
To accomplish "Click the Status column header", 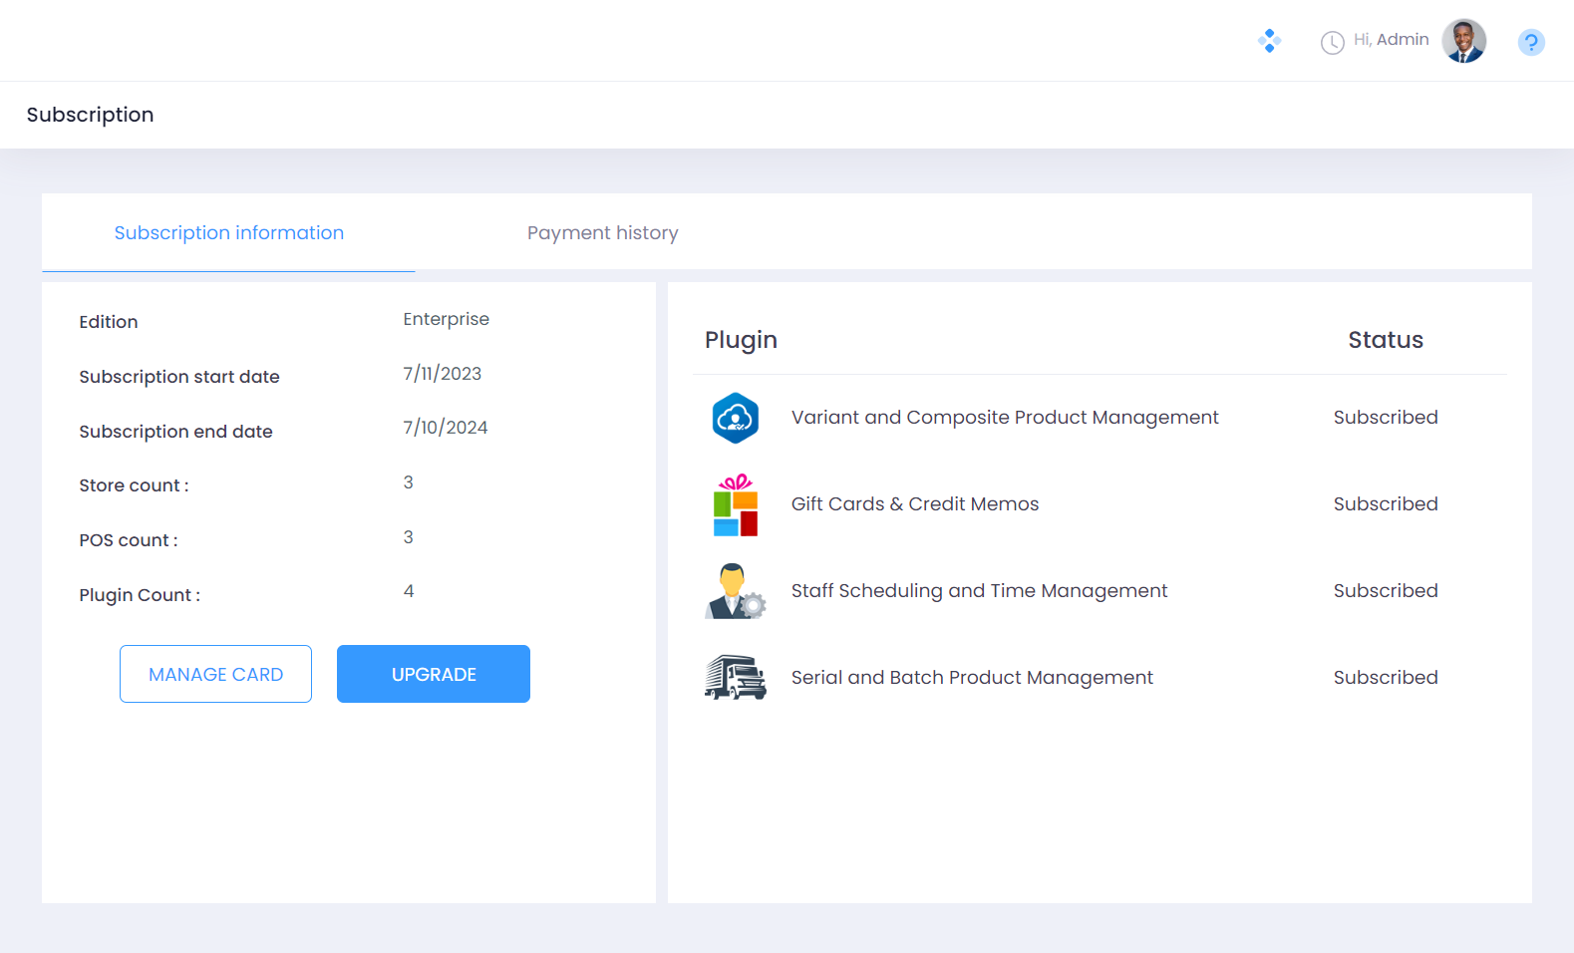I will point(1385,340).
